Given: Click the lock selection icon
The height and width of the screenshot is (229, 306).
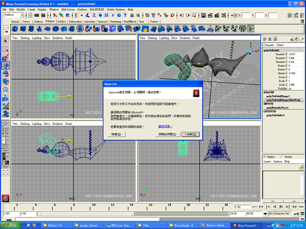Looking at the screenshot, I should click(132, 15).
